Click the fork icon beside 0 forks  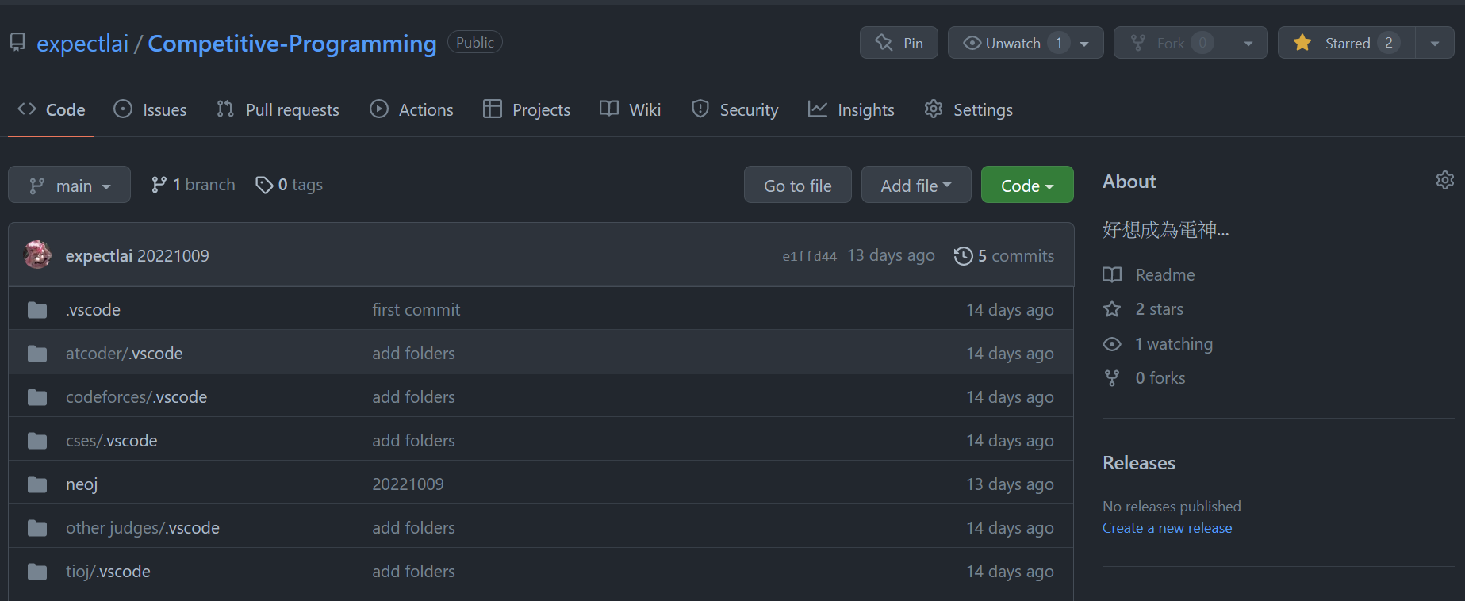(x=1112, y=378)
